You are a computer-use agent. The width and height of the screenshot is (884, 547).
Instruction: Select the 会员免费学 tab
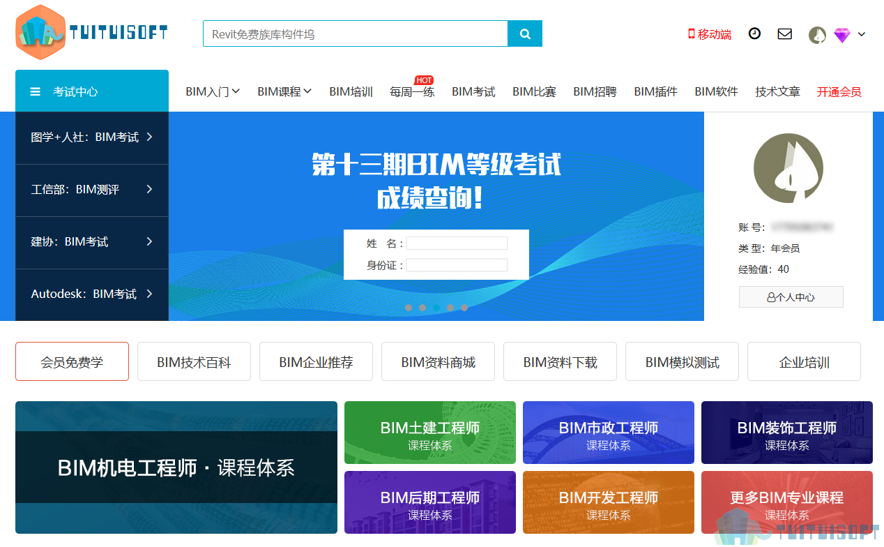tap(72, 361)
